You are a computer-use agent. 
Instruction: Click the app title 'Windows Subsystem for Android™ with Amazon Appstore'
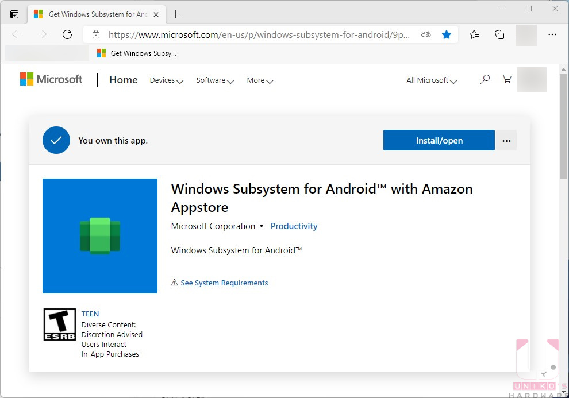(x=322, y=198)
